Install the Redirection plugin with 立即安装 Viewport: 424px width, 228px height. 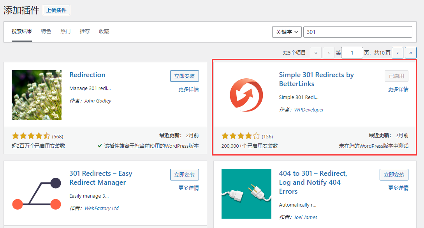coord(185,76)
